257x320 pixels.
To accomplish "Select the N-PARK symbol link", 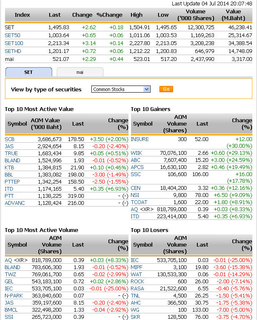I will point(13,295).
